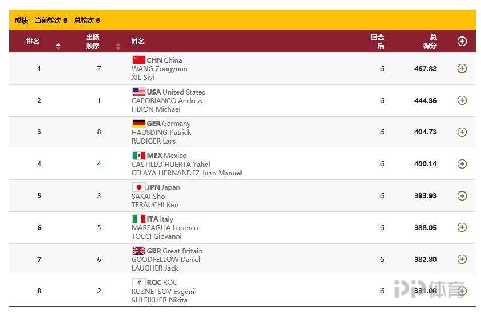Viewport: 481px width, 315px height.
Task: Select the 总得分 column header
Action: click(x=430, y=42)
